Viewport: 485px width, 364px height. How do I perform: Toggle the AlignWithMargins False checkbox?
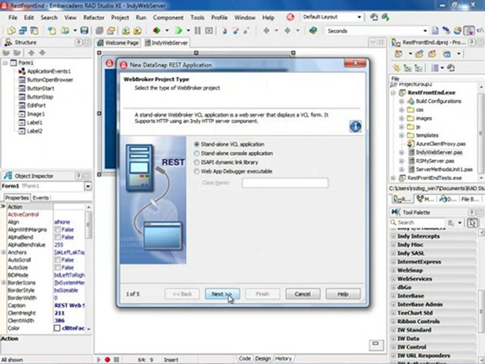pos(58,230)
